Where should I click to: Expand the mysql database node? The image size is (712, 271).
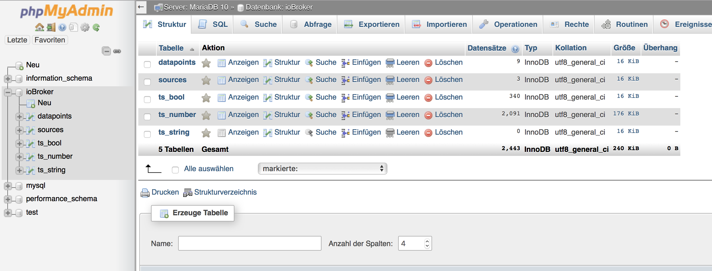[x=8, y=186]
